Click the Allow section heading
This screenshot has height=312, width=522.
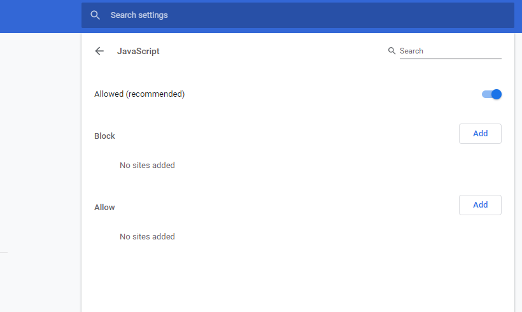(104, 208)
